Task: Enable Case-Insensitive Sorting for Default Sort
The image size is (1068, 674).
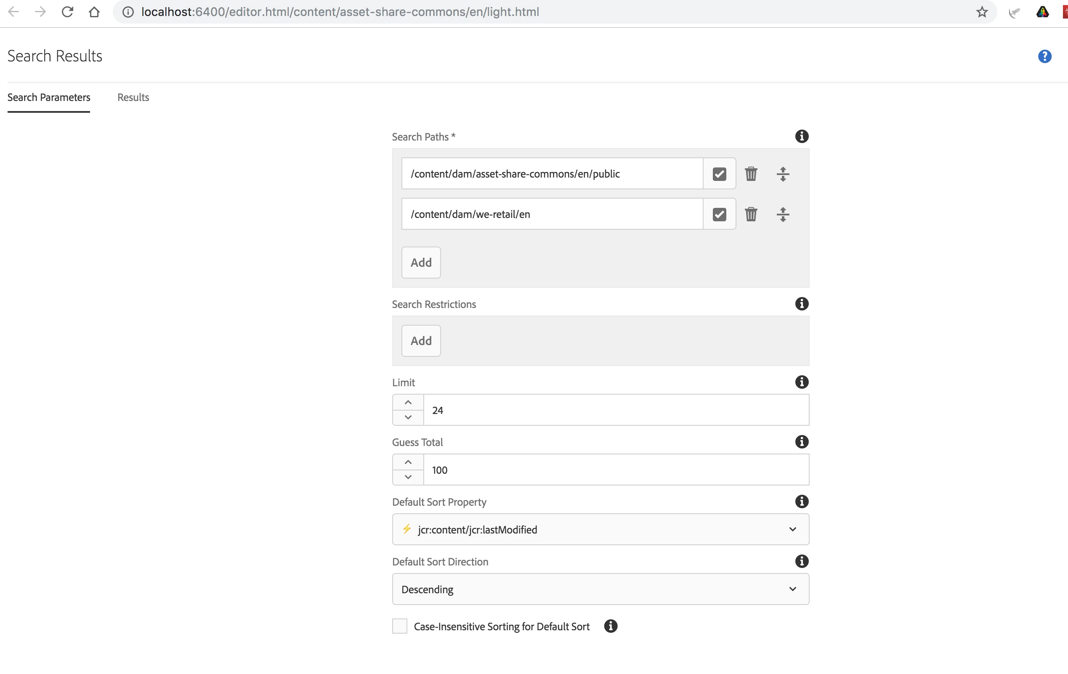Action: pos(400,626)
